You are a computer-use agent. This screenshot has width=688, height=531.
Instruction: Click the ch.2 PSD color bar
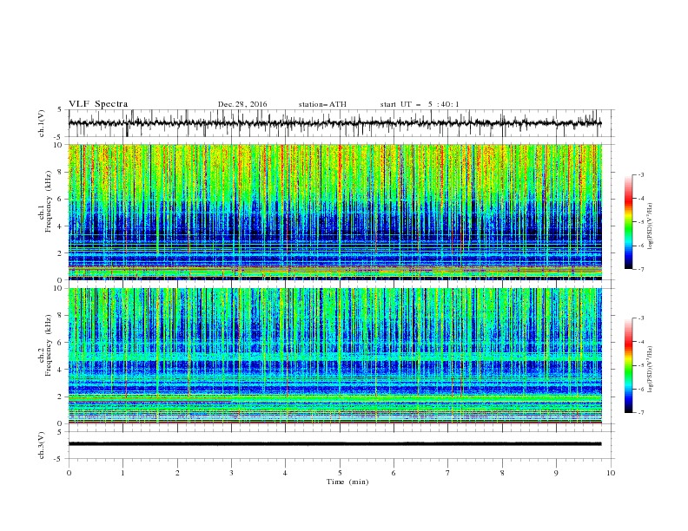[629, 365]
